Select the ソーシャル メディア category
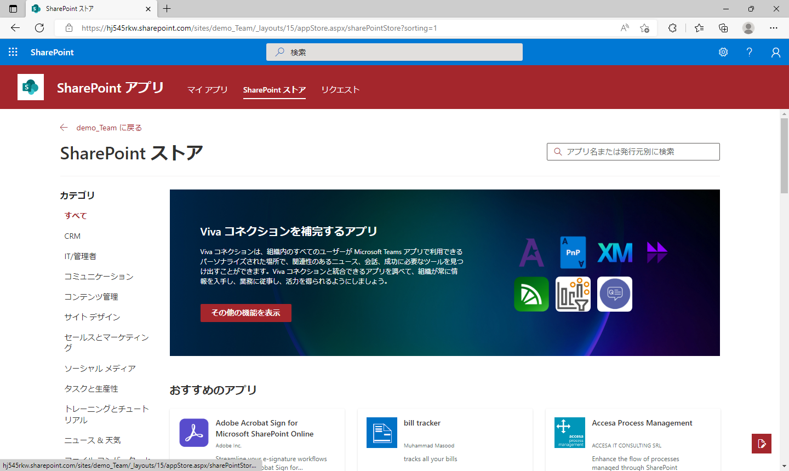Screen dimensions: 789x471 [100, 369]
